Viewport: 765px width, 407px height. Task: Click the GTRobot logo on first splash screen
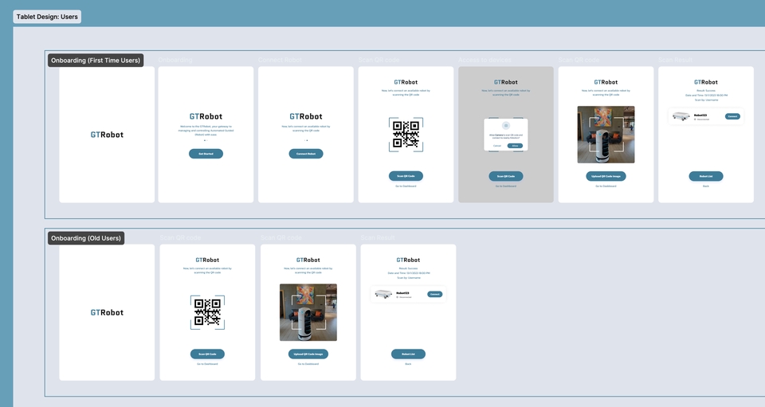coord(107,135)
